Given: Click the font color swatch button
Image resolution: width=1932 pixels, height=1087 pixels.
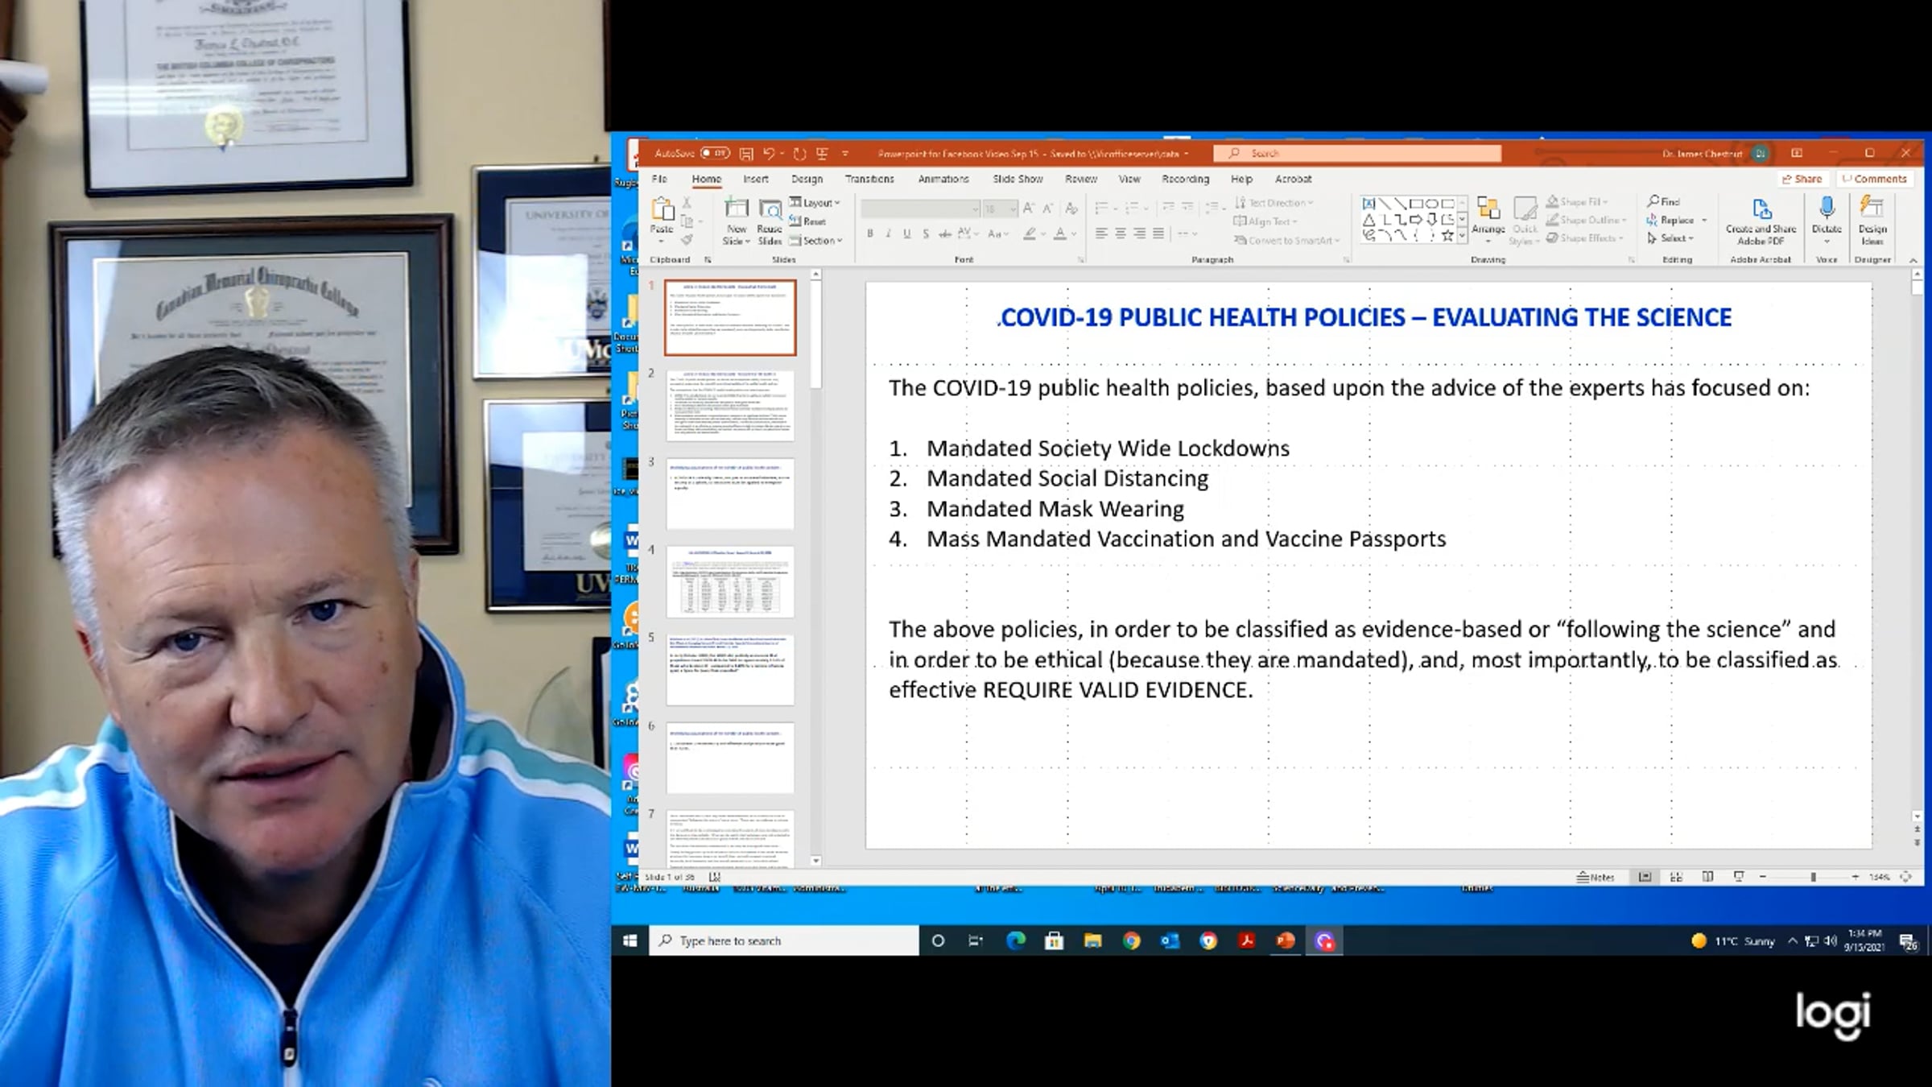Looking at the screenshot, I should 1060,234.
